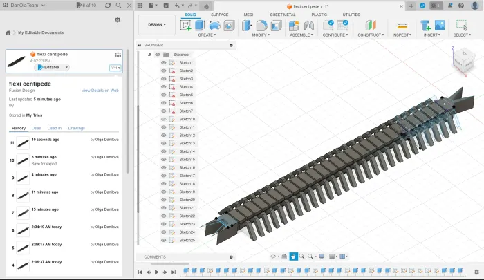Image resolution: width=484 pixels, height=280 pixels.
Task: Collapse the Sketches folder
Action: 149,55
